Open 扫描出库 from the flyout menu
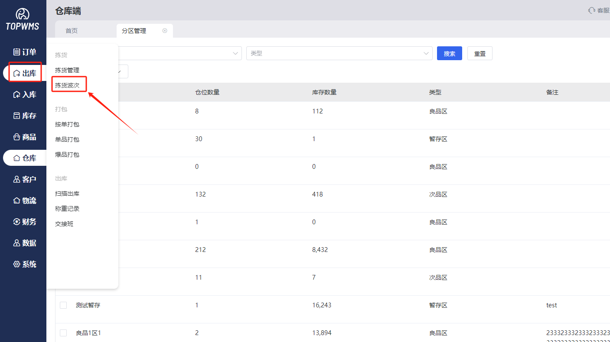This screenshot has height=342, width=610. [67, 194]
